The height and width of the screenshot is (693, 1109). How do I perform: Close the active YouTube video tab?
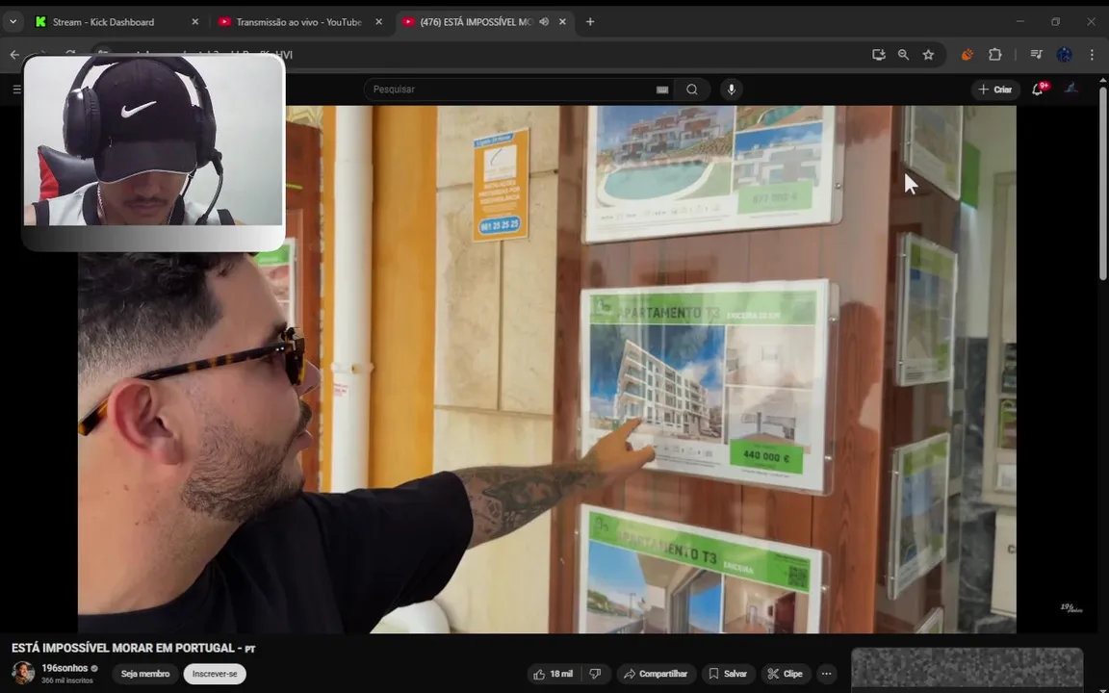[x=562, y=22]
